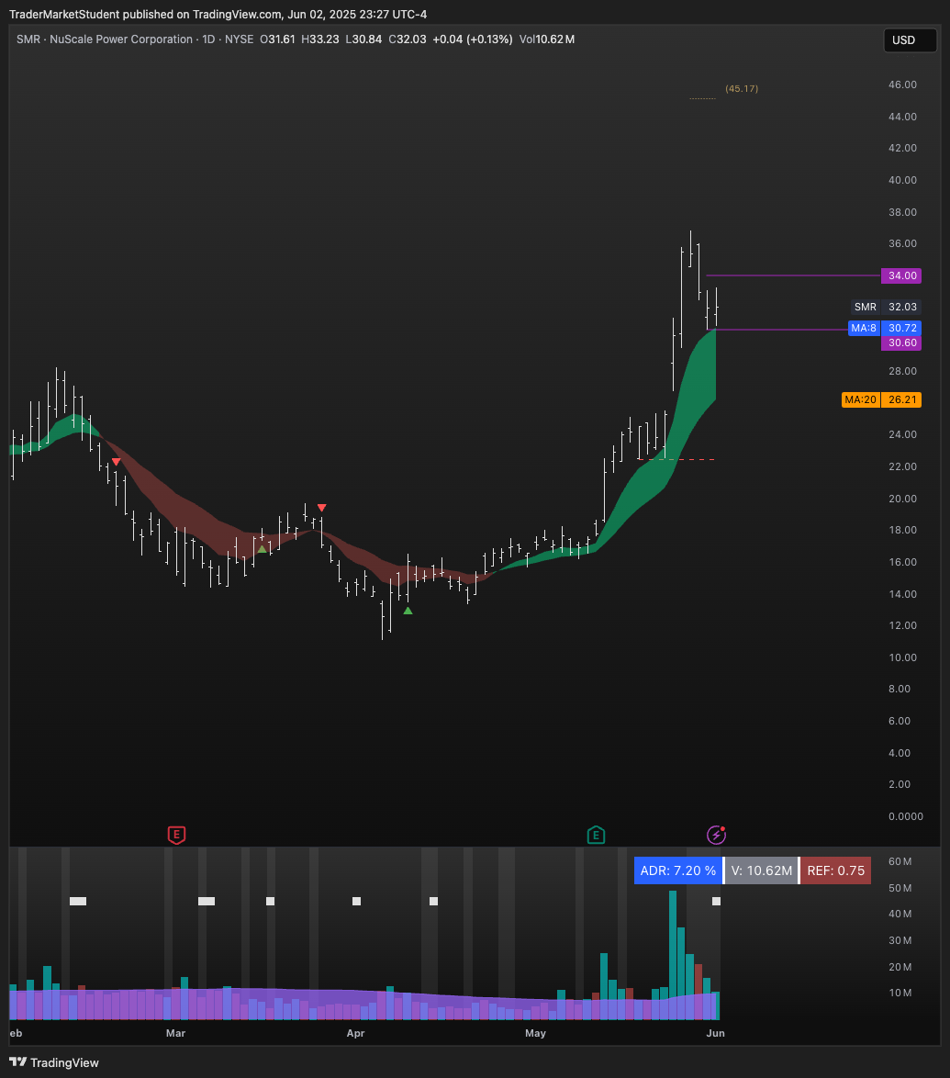Click the 10 M volume axis label
The height and width of the screenshot is (1078, 950).
(x=900, y=993)
